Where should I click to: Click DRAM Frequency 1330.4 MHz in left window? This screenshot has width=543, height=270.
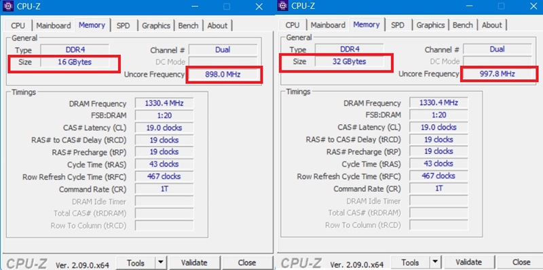coord(164,103)
